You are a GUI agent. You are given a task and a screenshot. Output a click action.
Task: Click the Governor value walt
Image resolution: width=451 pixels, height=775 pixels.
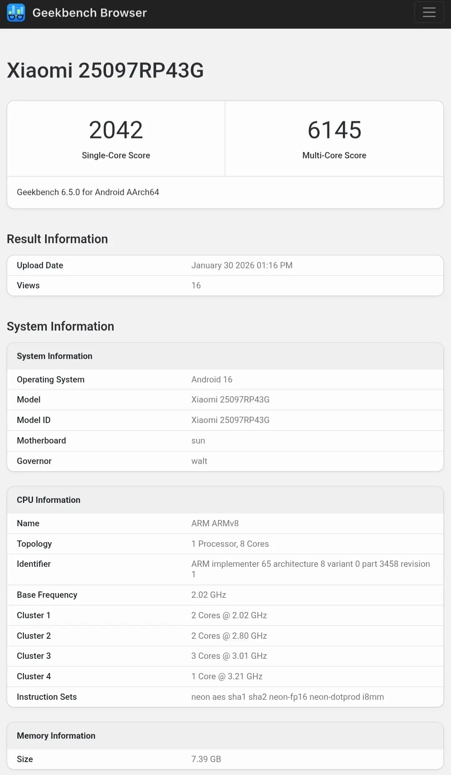(x=199, y=461)
